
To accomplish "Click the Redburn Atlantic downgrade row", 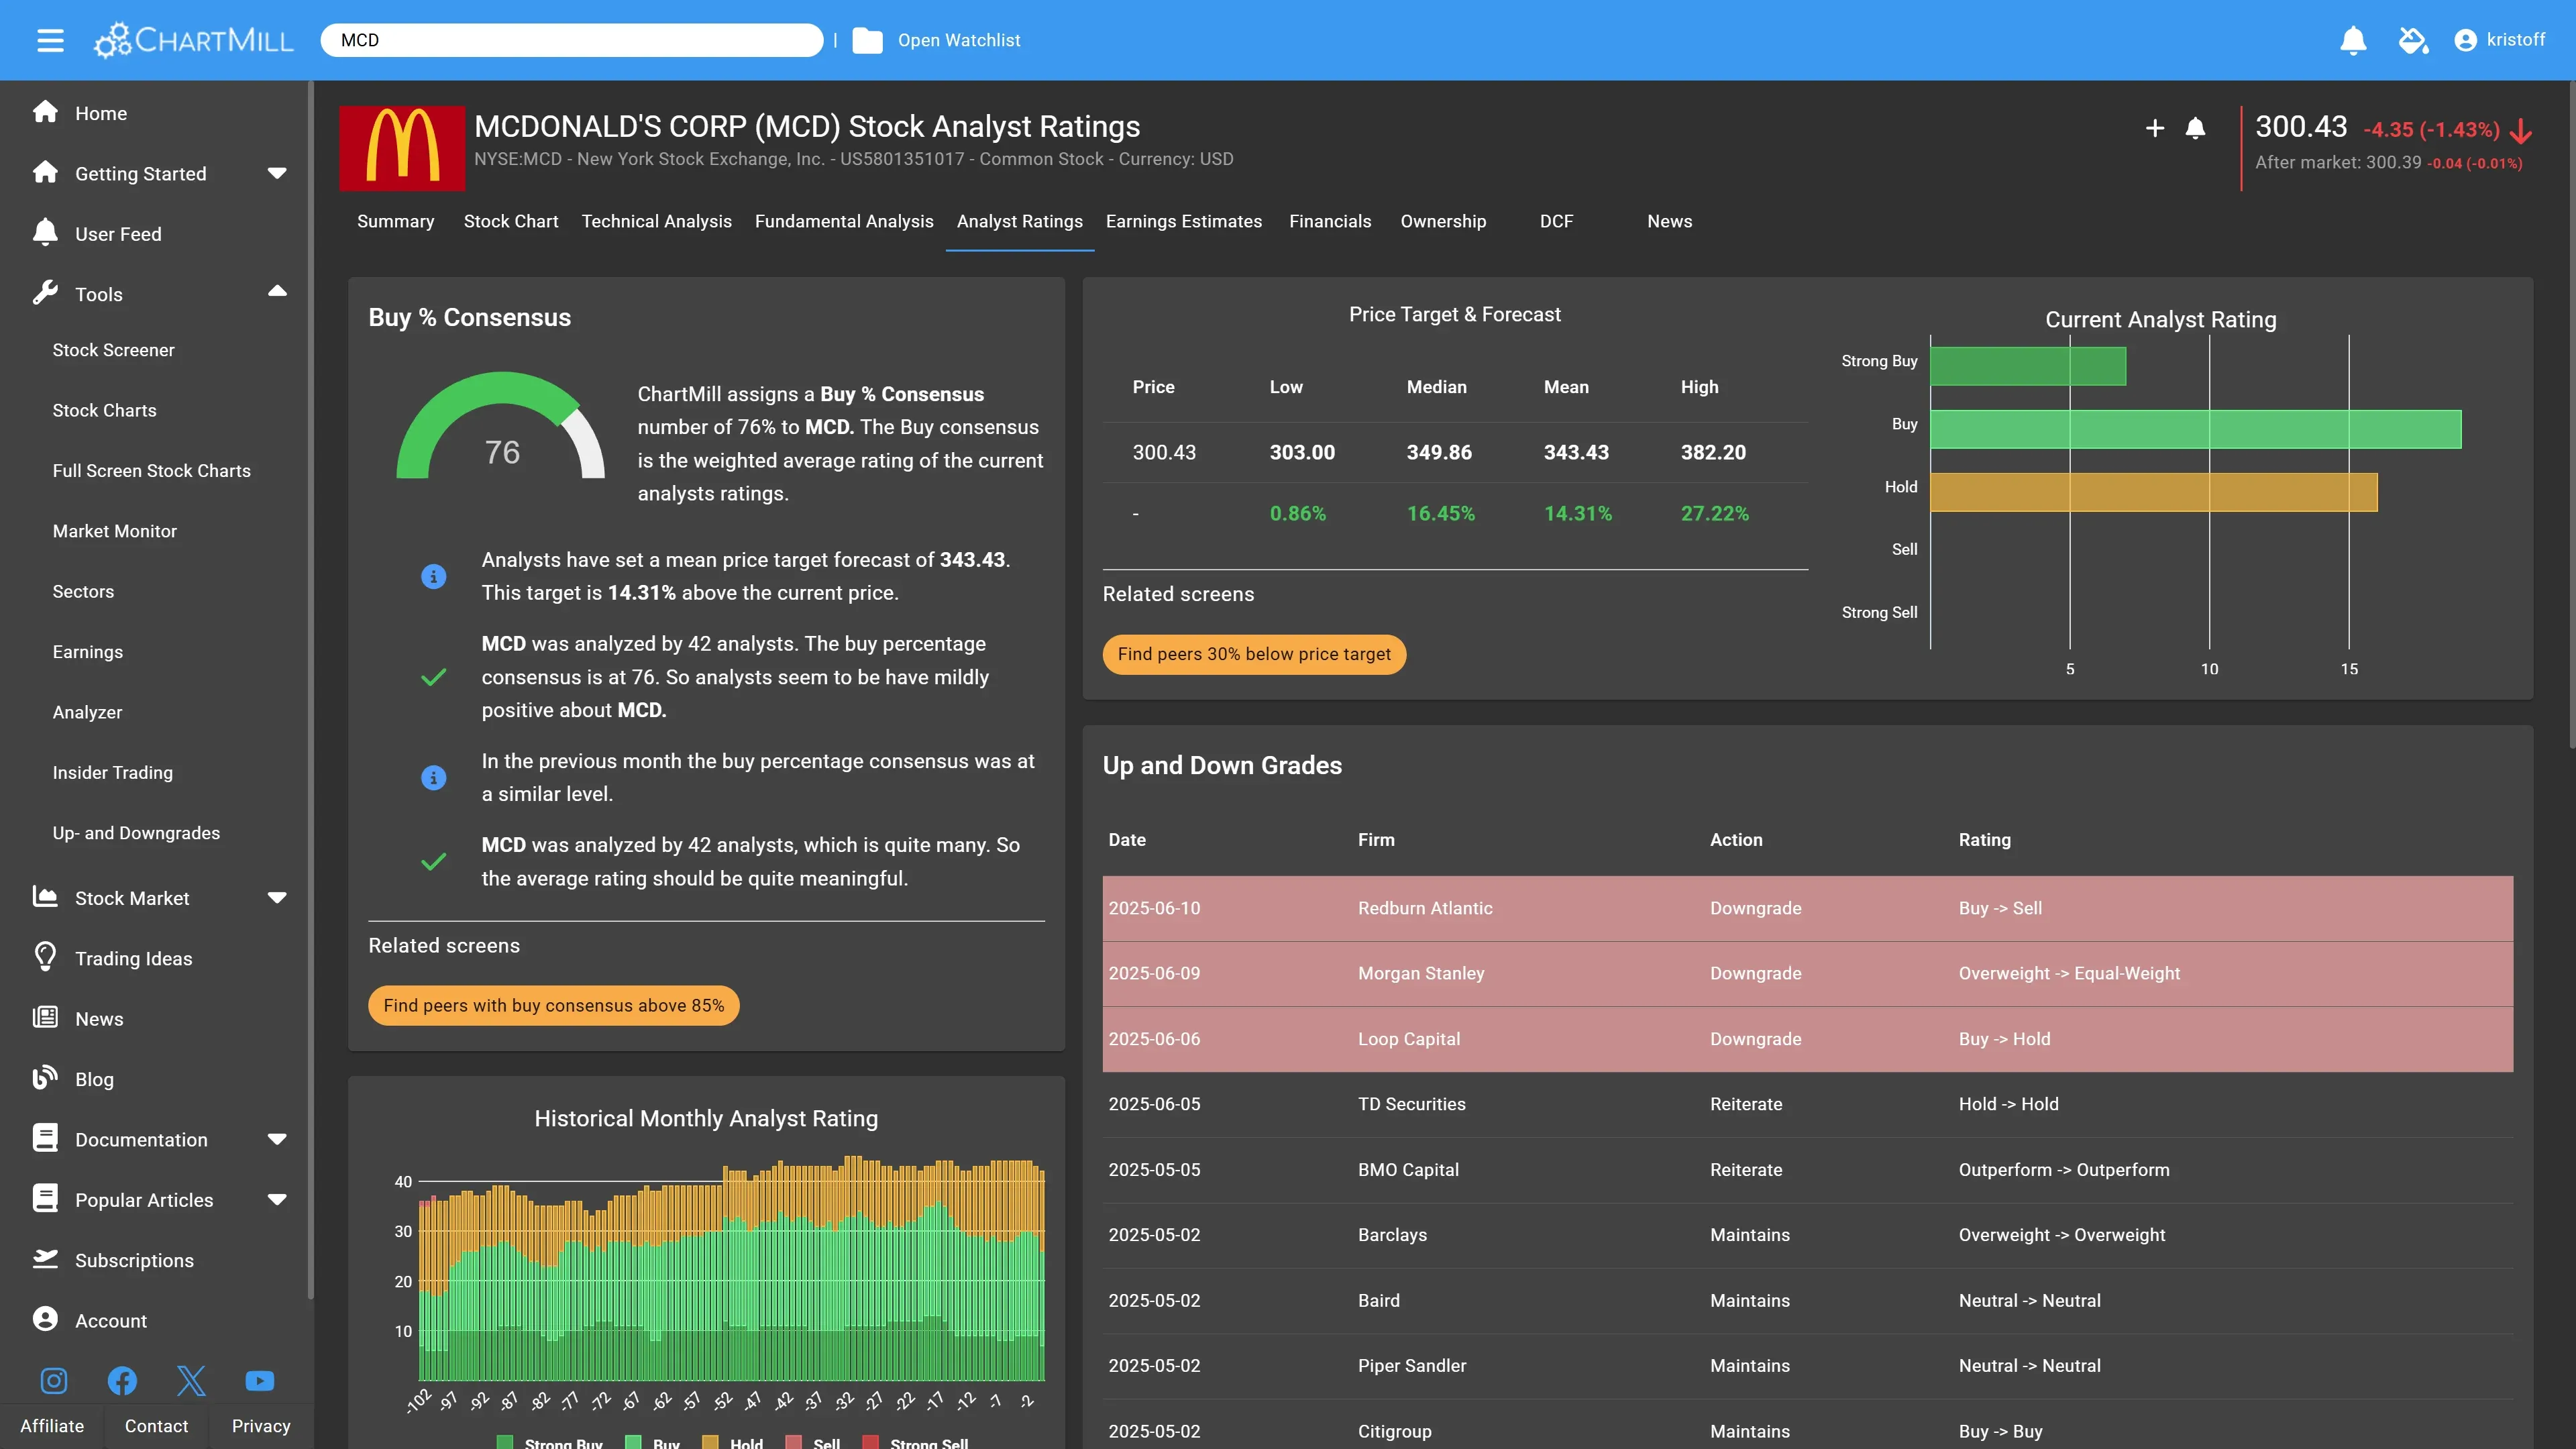I will (1807, 908).
